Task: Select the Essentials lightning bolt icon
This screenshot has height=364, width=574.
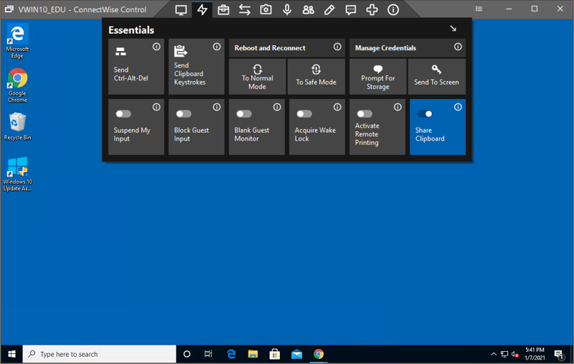Action: coord(202,10)
